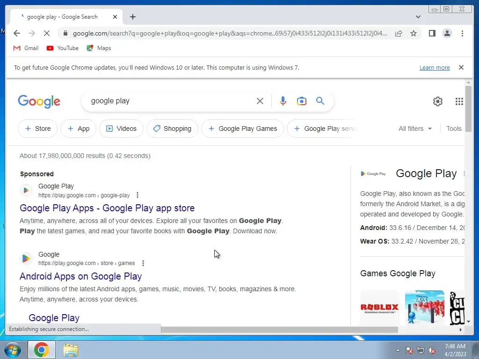Add App filter chip
Viewport: 479px width, 359px height.
(x=79, y=129)
